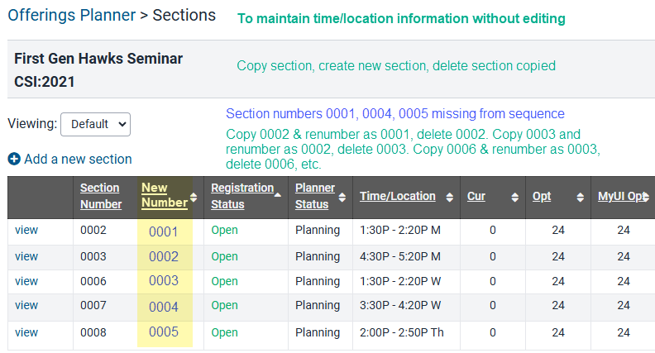Click Time/Location sort arrows icon

[x=449, y=198]
